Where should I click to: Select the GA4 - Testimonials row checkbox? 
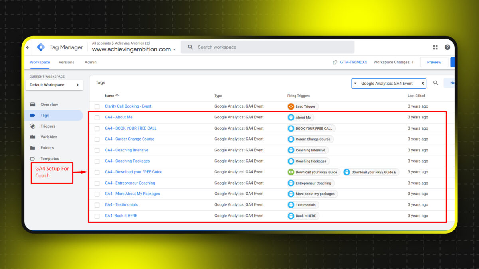[x=97, y=205]
